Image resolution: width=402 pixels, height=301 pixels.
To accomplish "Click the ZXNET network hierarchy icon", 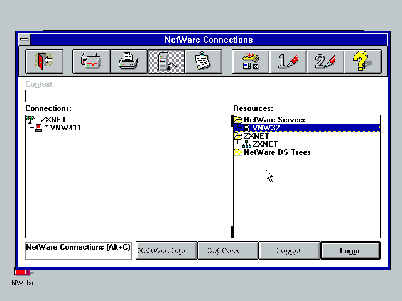I will (247, 144).
